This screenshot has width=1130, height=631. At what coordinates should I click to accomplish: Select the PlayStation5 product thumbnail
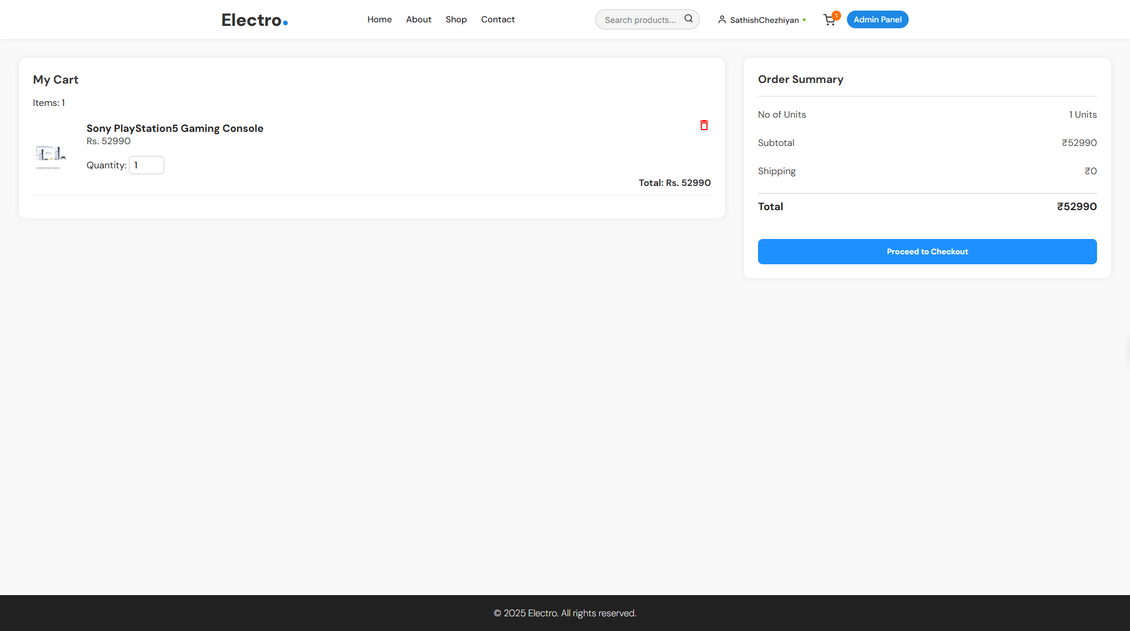(51, 155)
